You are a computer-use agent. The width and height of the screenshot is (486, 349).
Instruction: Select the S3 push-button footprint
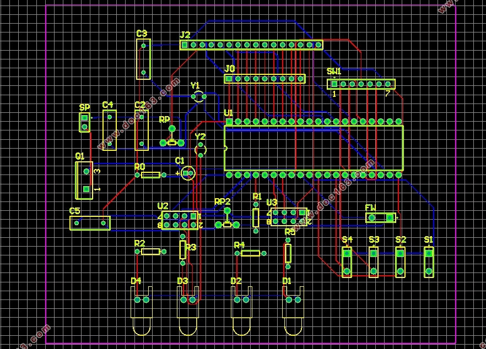(374, 262)
